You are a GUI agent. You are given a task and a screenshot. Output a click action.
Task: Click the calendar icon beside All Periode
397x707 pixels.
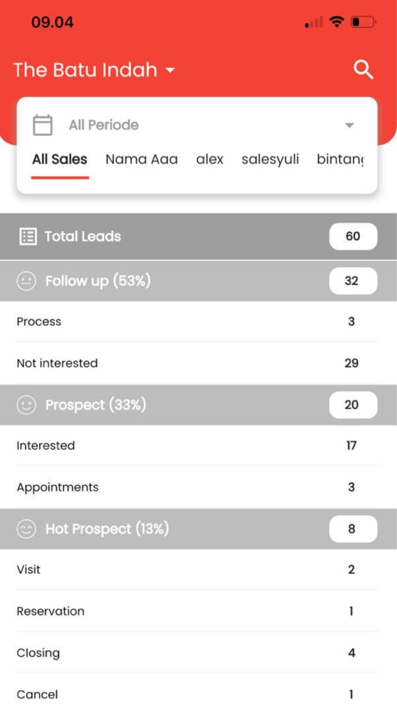(42, 125)
